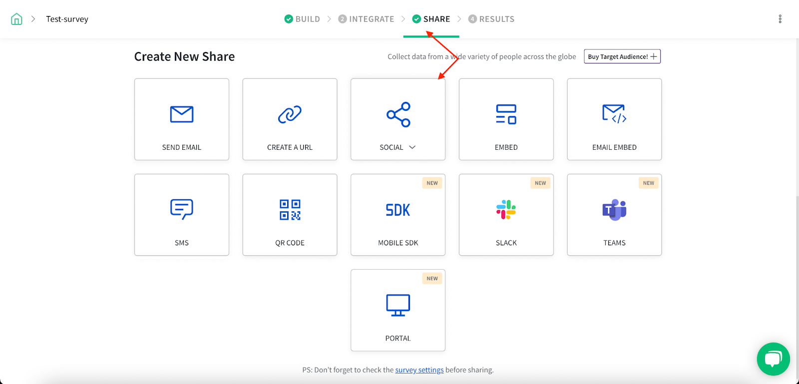Open the survey settings link

419,370
